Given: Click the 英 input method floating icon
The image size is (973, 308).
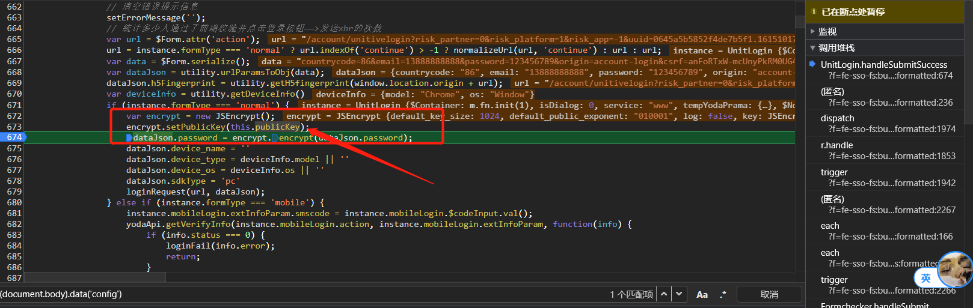Looking at the screenshot, I should click(926, 278).
